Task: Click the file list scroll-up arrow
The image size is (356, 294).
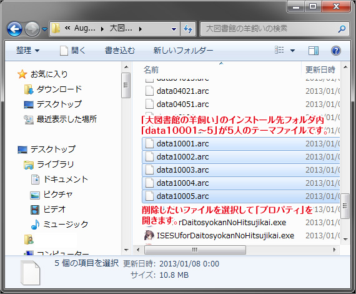Action: pos(345,67)
